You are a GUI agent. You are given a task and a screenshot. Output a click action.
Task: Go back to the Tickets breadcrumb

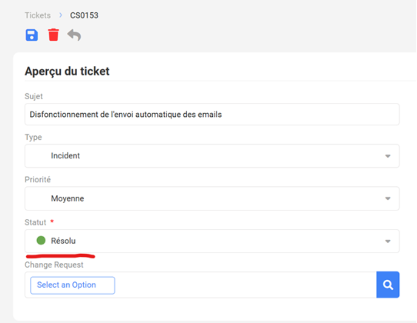coord(38,15)
